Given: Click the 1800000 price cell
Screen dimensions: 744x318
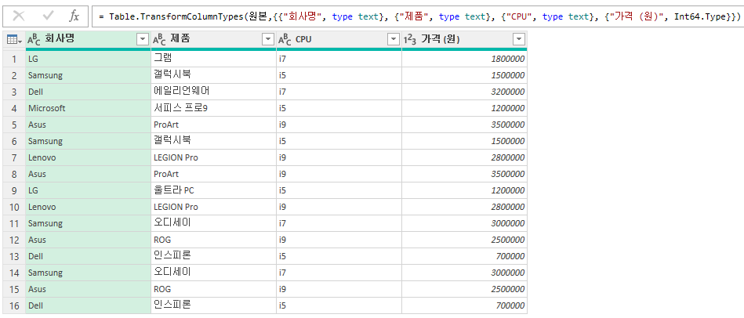Looking at the screenshot, I should [465, 59].
